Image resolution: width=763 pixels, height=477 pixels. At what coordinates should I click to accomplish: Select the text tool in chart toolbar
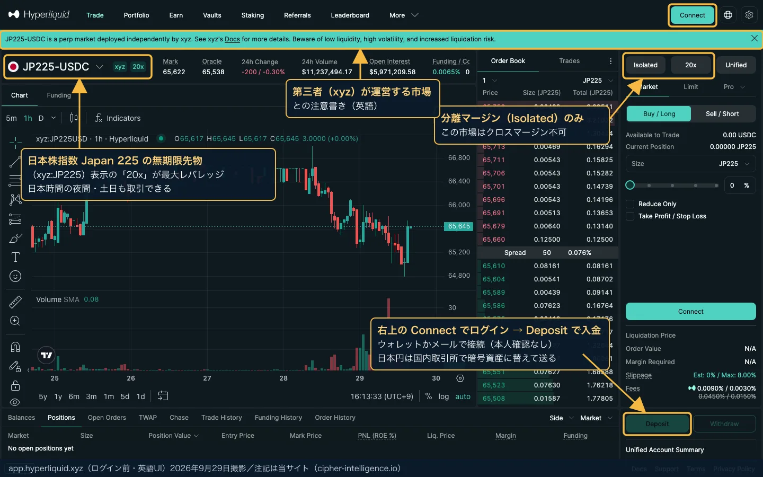click(x=15, y=257)
